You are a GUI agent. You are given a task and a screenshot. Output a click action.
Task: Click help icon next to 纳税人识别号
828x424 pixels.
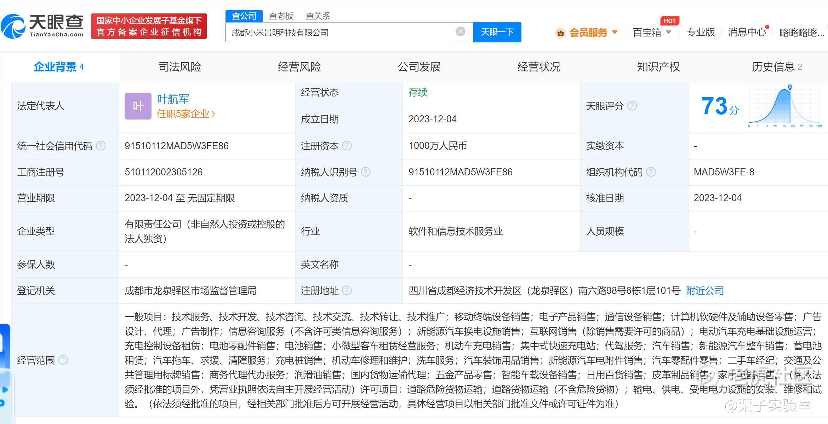tap(366, 172)
